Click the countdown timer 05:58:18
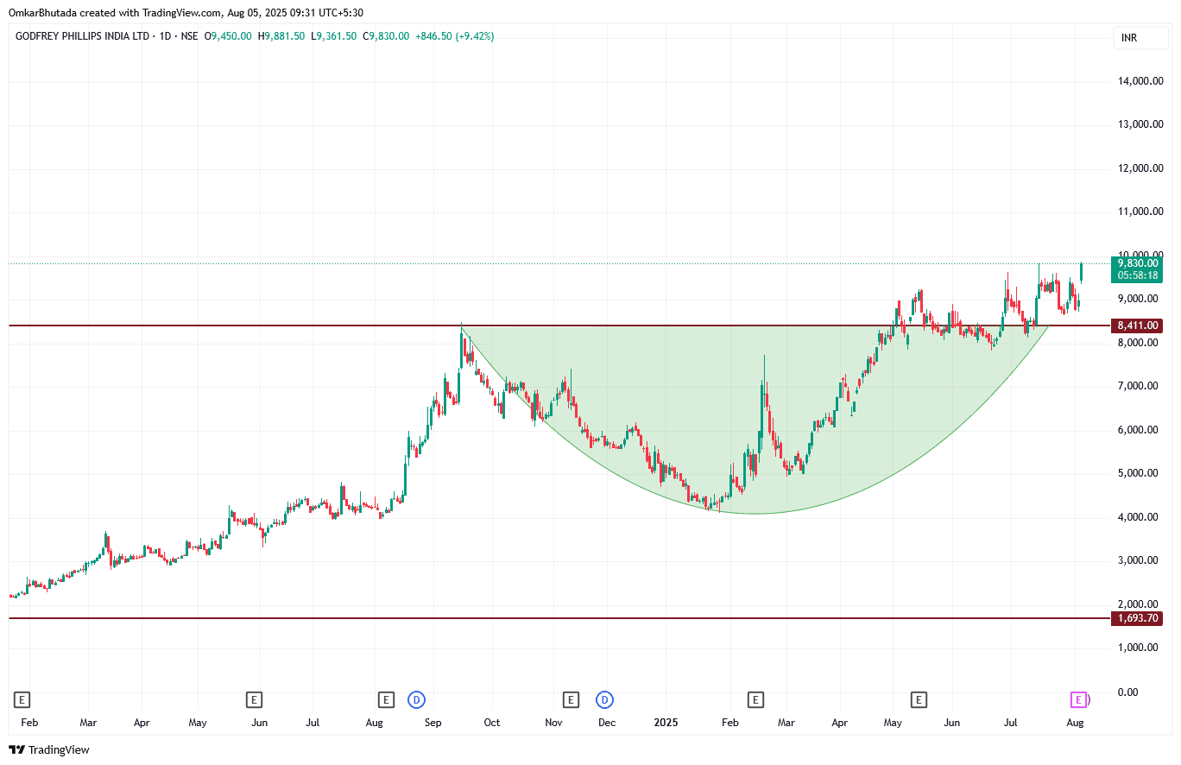The height and width of the screenshot is (765, 1181). (x=1138, y=276)
